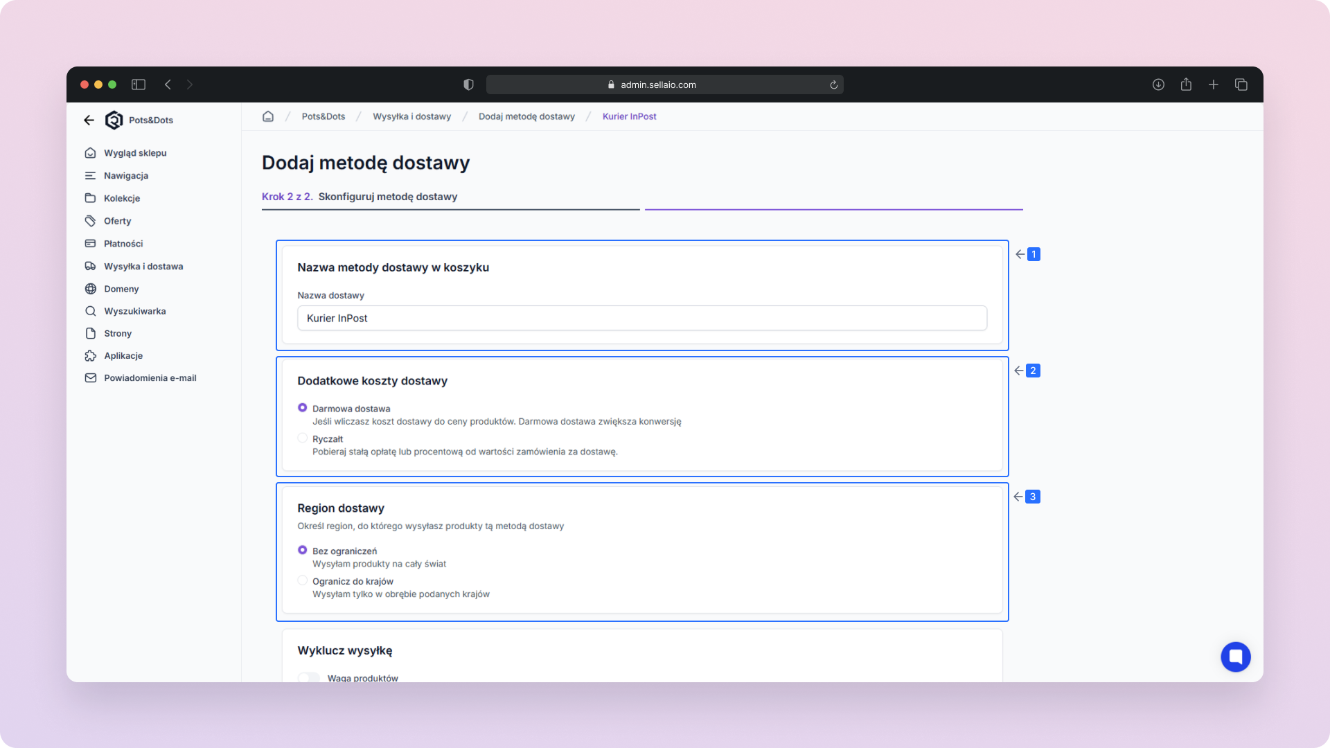Open Płatności in the sidebar menu
1330x748 pixels.
coord(123,244)
